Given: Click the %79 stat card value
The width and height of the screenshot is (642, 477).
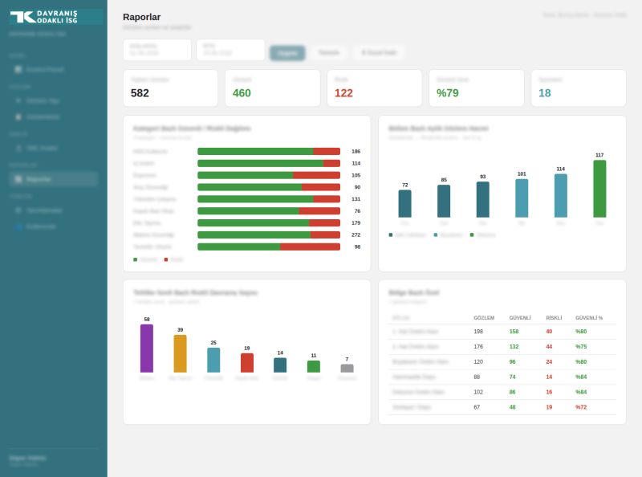Looking at the screenshot, I should pos(448,93).
